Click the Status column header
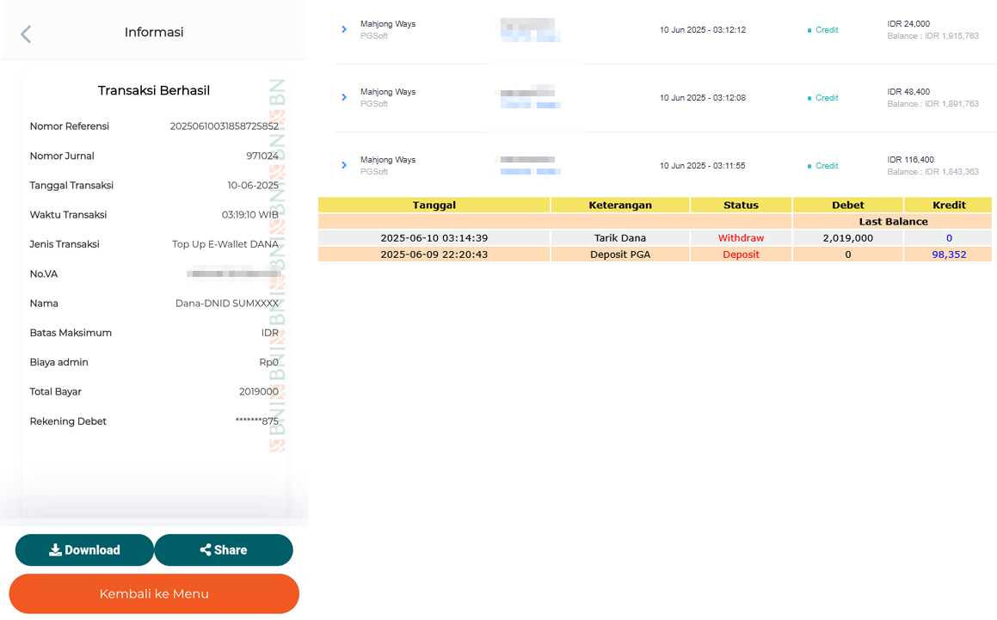 (x=741, y=205)
